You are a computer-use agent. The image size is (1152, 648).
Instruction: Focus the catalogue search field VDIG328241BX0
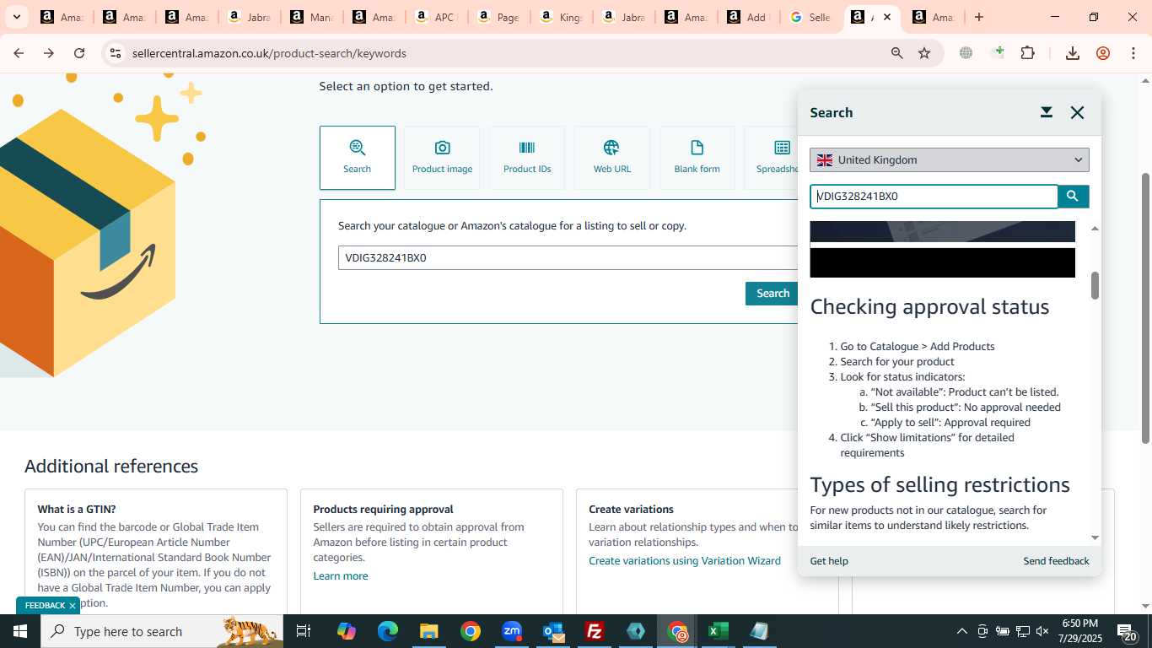pos(568,257)
